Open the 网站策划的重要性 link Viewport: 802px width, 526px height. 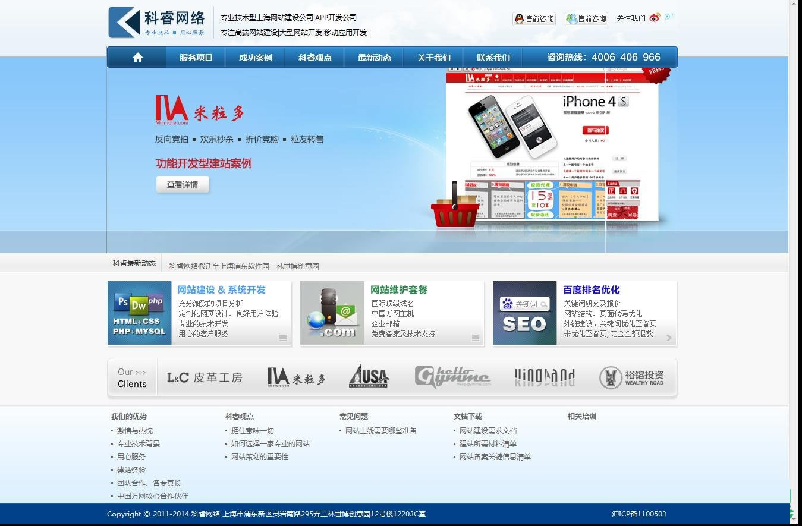(x=260, y=456)
